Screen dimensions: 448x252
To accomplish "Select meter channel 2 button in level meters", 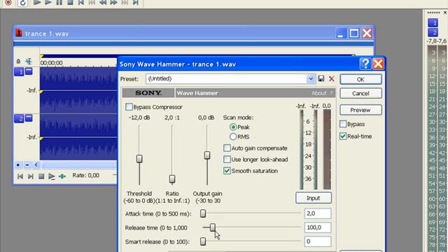I will [x=433, y=32].
